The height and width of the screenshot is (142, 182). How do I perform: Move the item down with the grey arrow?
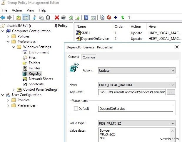[129, 17]
